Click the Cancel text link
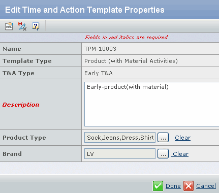The width and height of the screenshot is (219, 193). point(206,186)
